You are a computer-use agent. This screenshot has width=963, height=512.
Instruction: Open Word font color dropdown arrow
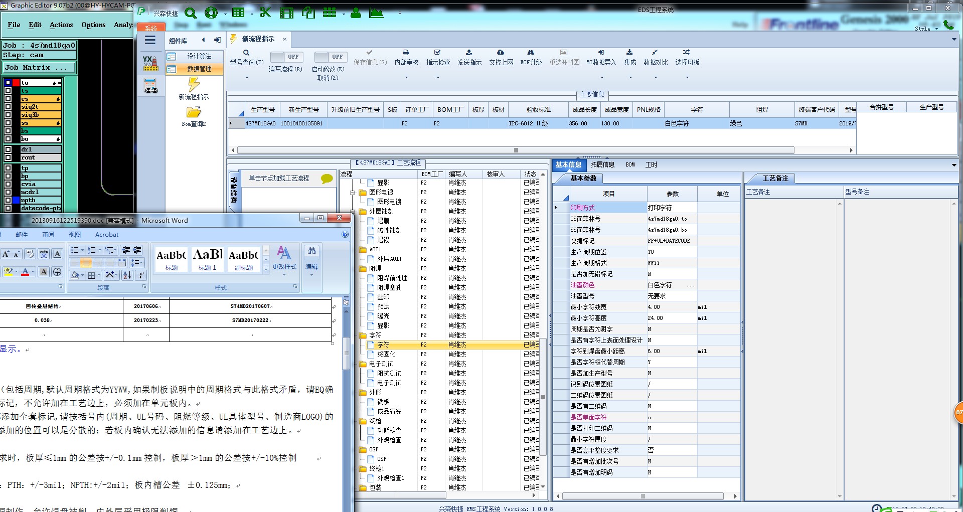pyautogui.click(x=33, y=272)
